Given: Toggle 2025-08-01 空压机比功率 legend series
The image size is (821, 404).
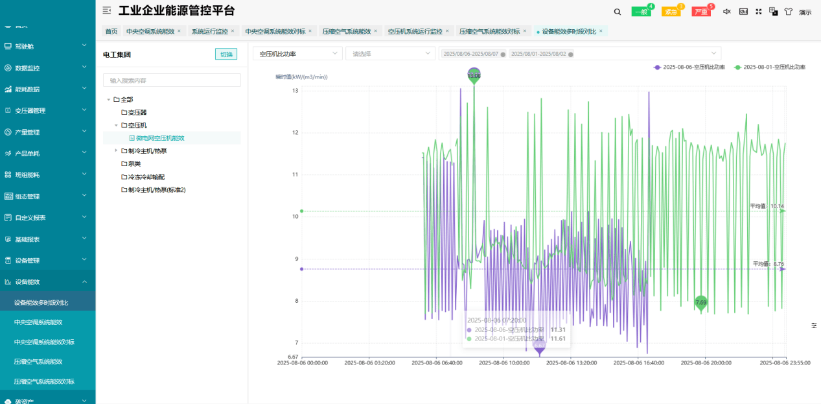Looking at the screenshot, I should [x=769, y=67].
